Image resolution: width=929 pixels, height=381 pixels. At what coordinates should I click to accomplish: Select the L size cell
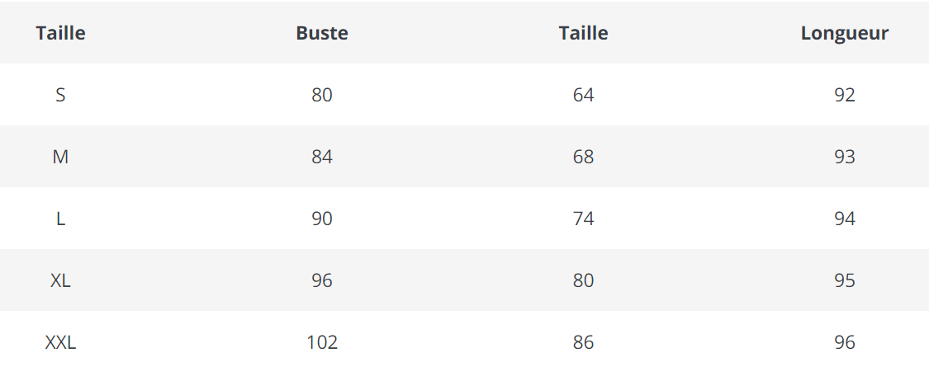60,219
